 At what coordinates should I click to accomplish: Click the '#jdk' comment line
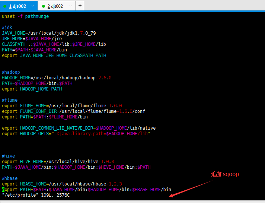coord(7,28)
